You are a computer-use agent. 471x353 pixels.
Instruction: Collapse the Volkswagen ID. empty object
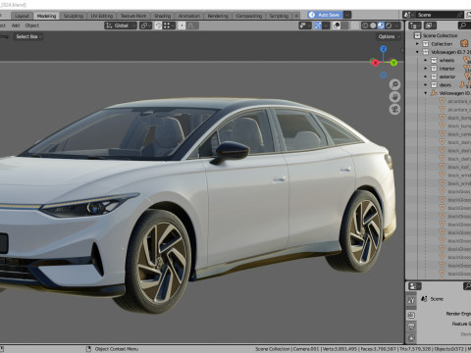426,93
